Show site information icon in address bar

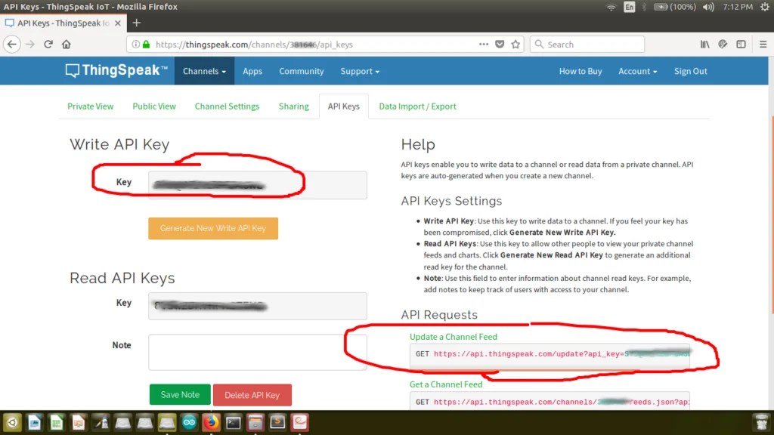pos(136,45)
